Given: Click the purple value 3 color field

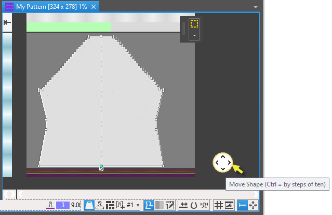Looking at the screenshot, I should pyautogui.click(x=62, y=205).
